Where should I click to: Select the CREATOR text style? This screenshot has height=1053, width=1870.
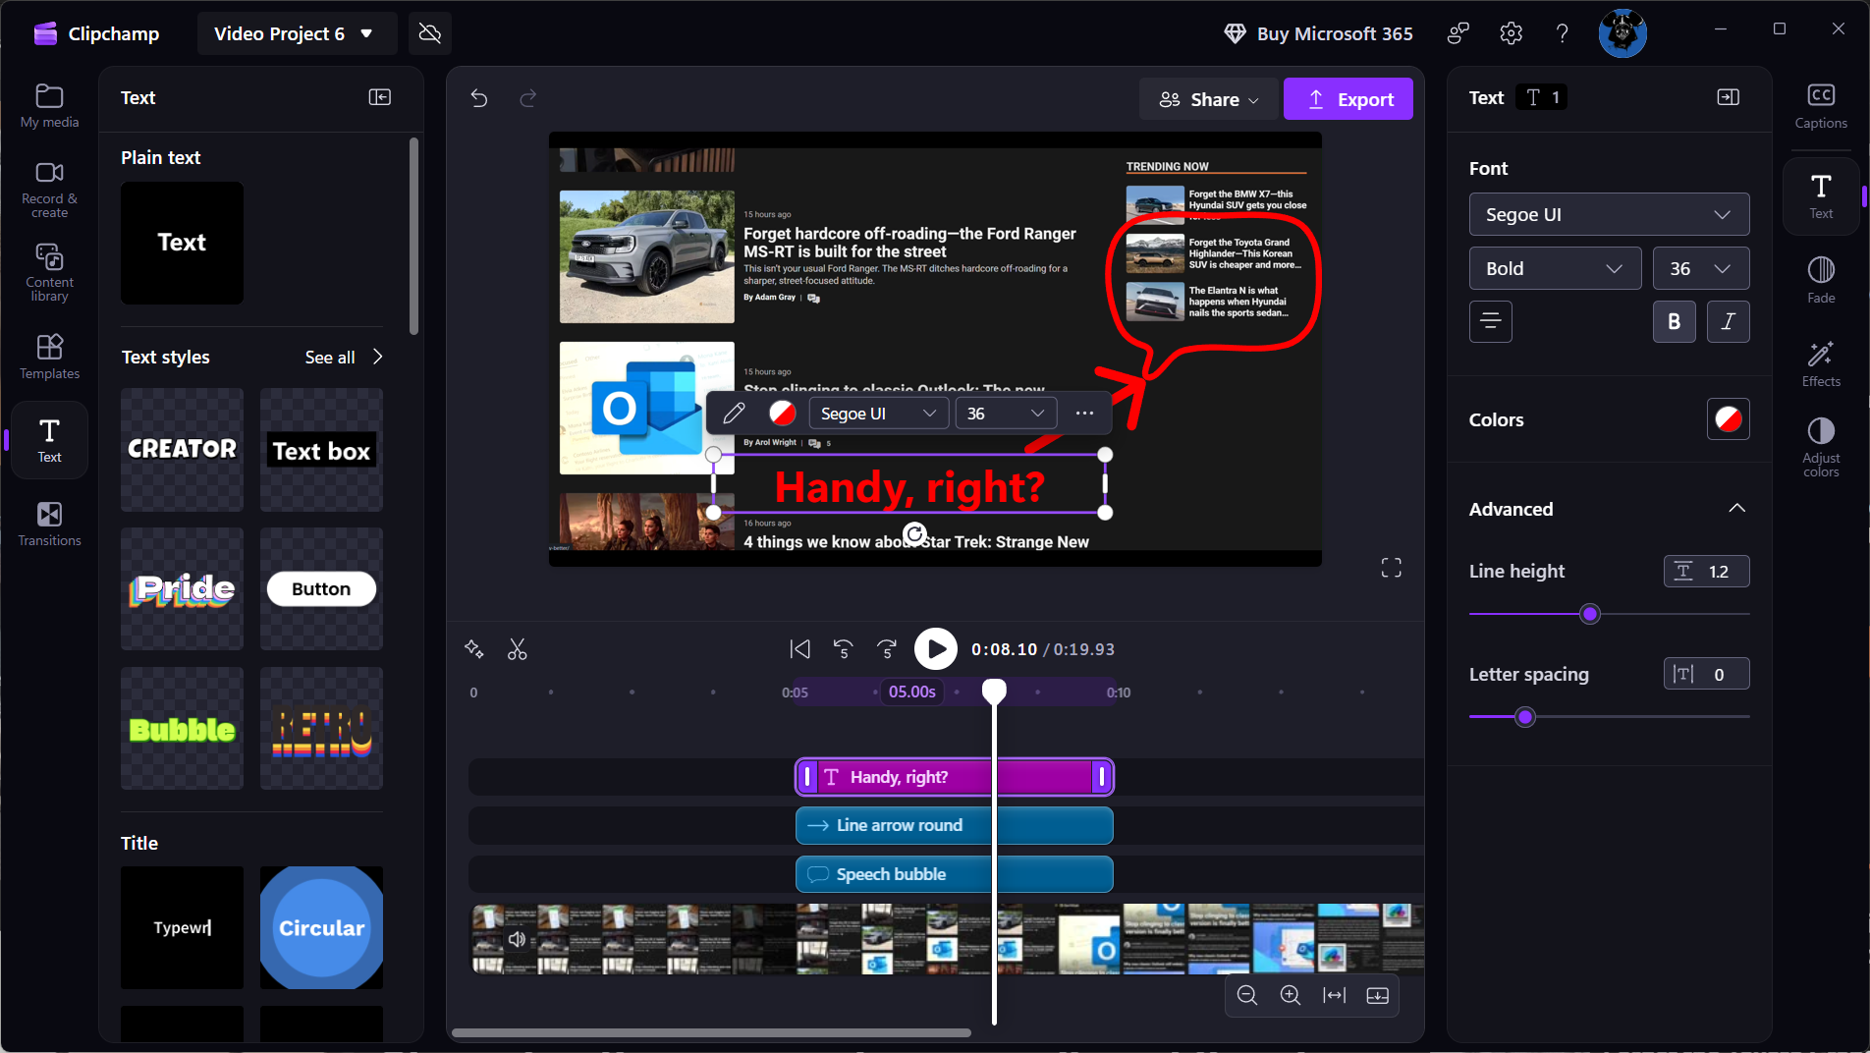[182, 450]
